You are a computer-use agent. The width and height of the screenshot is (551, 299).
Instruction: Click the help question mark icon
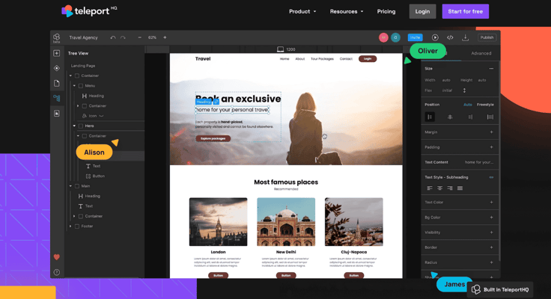[57, 272]
